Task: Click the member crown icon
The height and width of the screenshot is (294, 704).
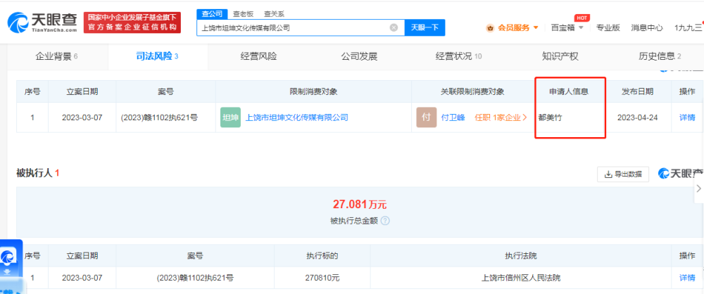Action: (490, 28)
